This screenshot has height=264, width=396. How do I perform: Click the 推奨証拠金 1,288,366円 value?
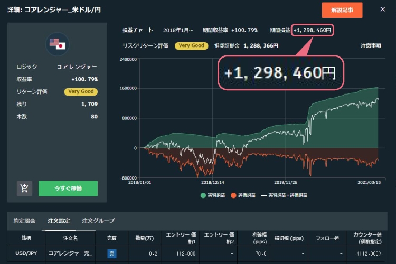(261, 46)
